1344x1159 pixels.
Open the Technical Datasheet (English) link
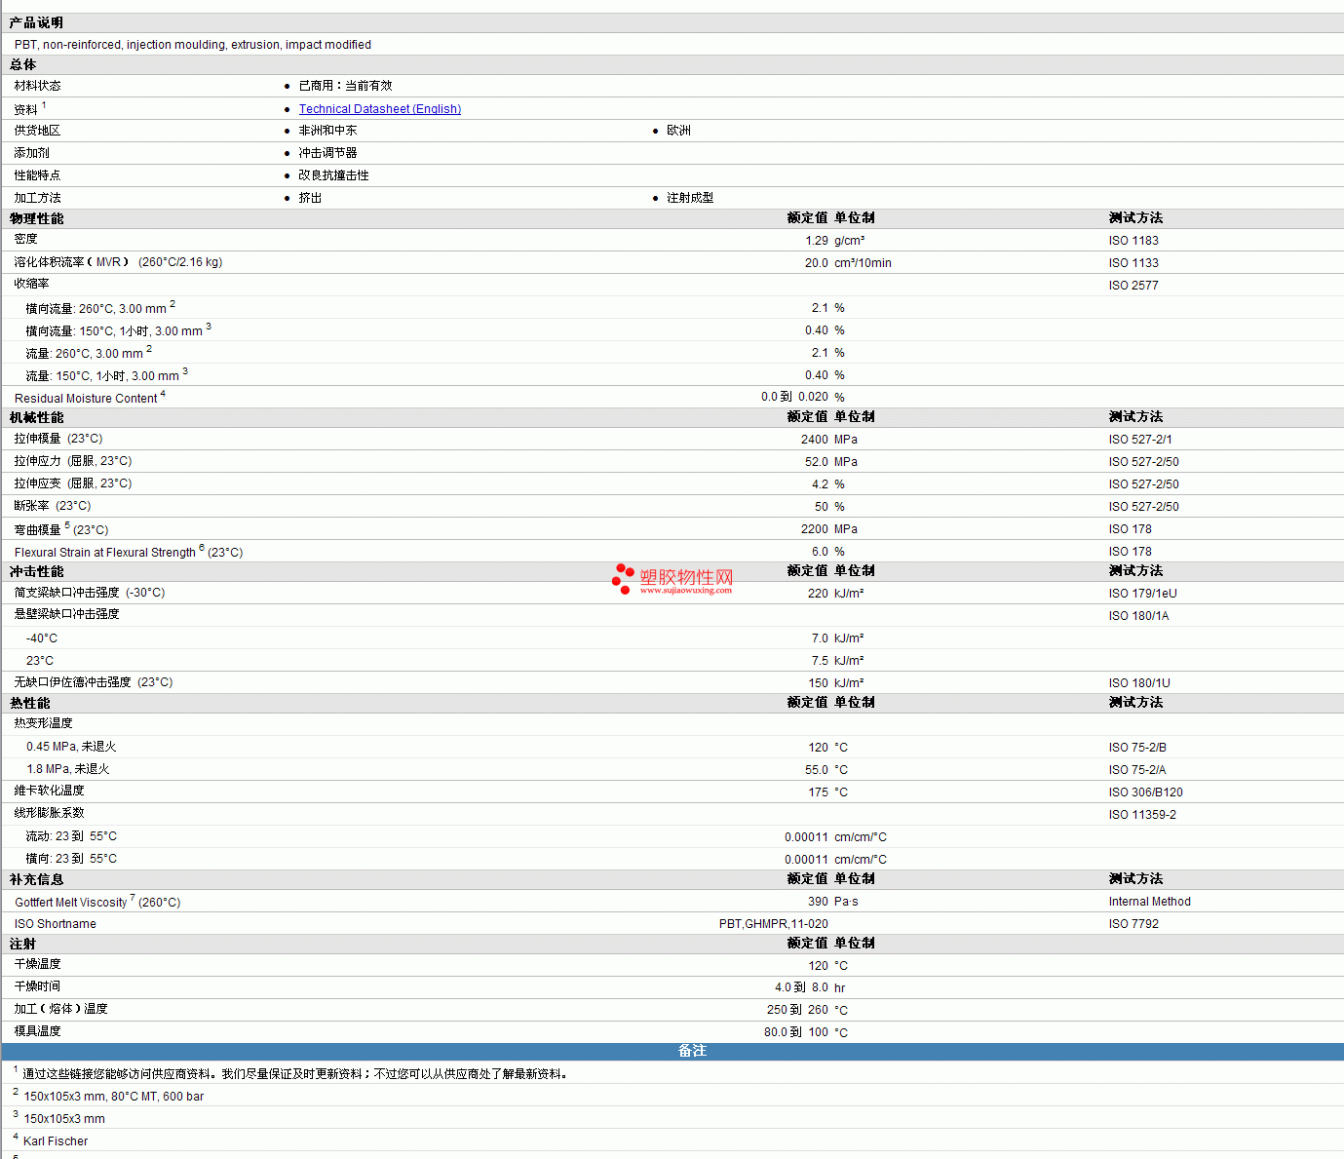[379, 109]
